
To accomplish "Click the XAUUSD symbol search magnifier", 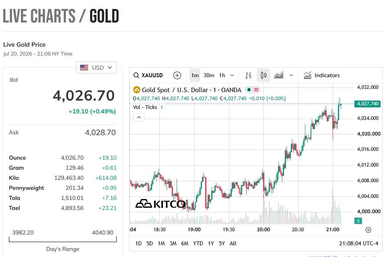I will 136,75.
